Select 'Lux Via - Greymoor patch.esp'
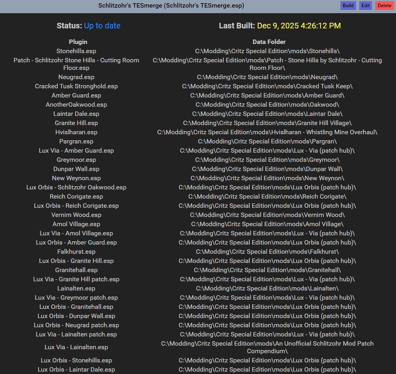 tap(76, 298)
